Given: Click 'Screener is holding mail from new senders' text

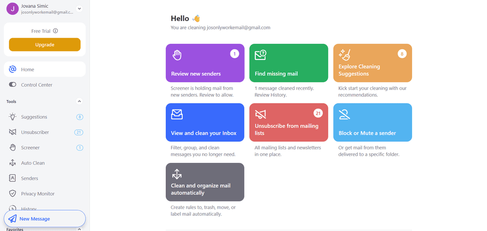Looking at the screenshot, I should [x=202, y=91].
